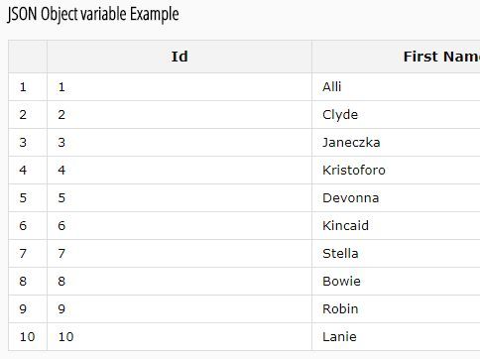Image resolution: width=480 pixels, height=359 pixels.
Task: Select the Kincaid name cell
Action: (396, 226)
